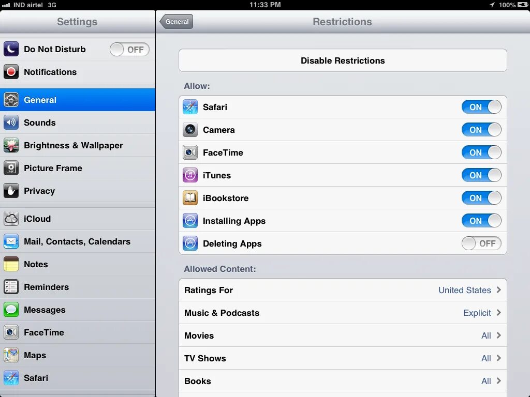Tap the Installing Apps App Store icon
530x397 pixels.
pos(190,221)
